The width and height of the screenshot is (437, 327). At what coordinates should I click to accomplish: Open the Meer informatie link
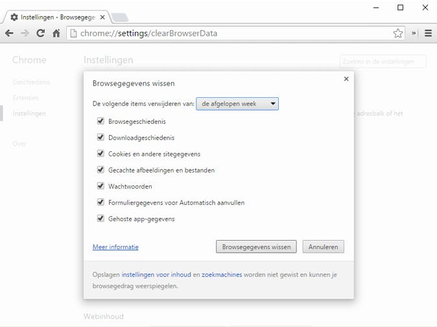pos(115,247)
